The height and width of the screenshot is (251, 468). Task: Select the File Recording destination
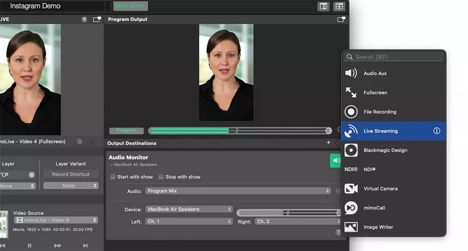pos(394,111)
